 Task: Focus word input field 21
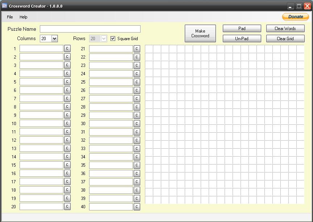[x=111, y=48]
